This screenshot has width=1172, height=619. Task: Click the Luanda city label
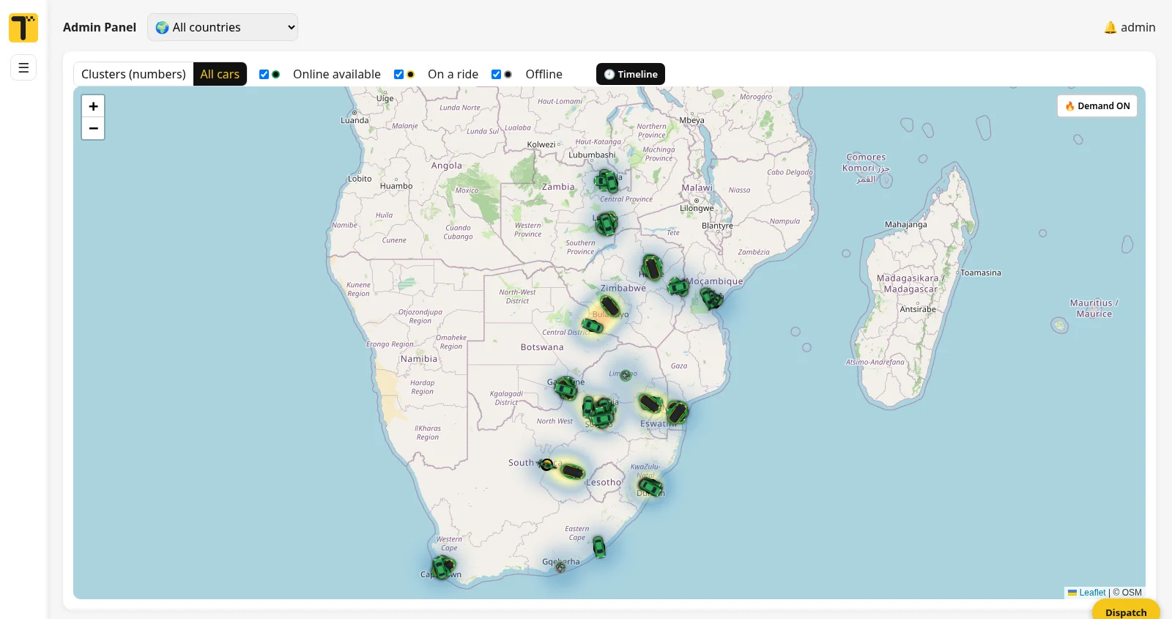(355, 120)
